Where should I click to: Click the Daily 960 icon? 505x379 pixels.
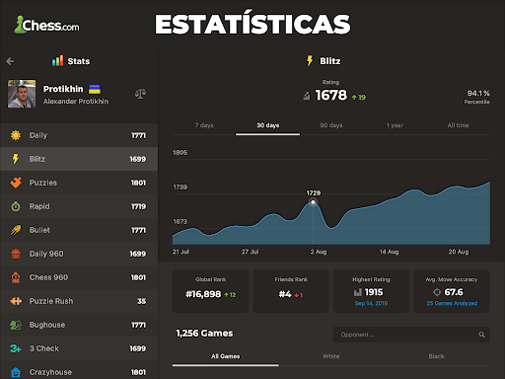click(x=16, y=254)
